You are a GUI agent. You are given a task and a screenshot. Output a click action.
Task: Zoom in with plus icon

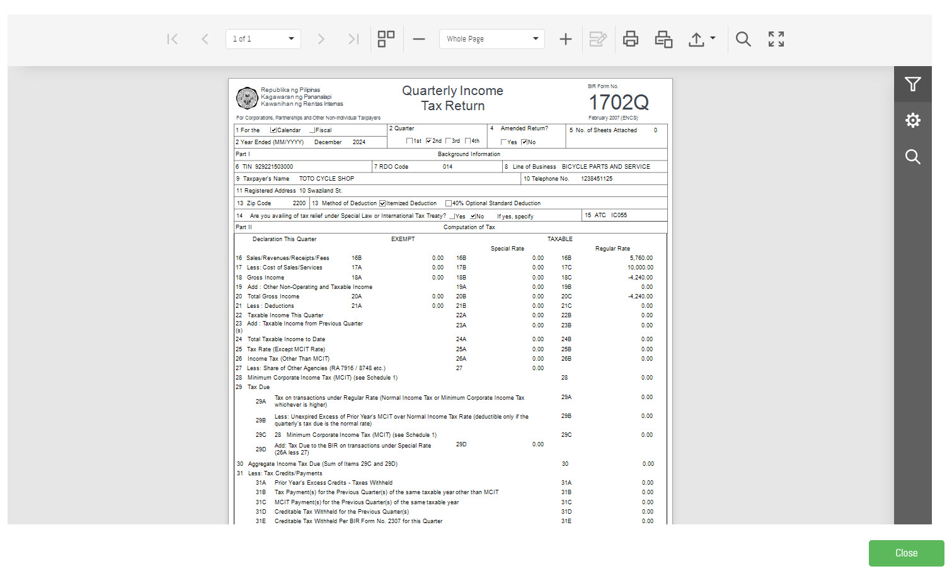click(x=566, y=39)
